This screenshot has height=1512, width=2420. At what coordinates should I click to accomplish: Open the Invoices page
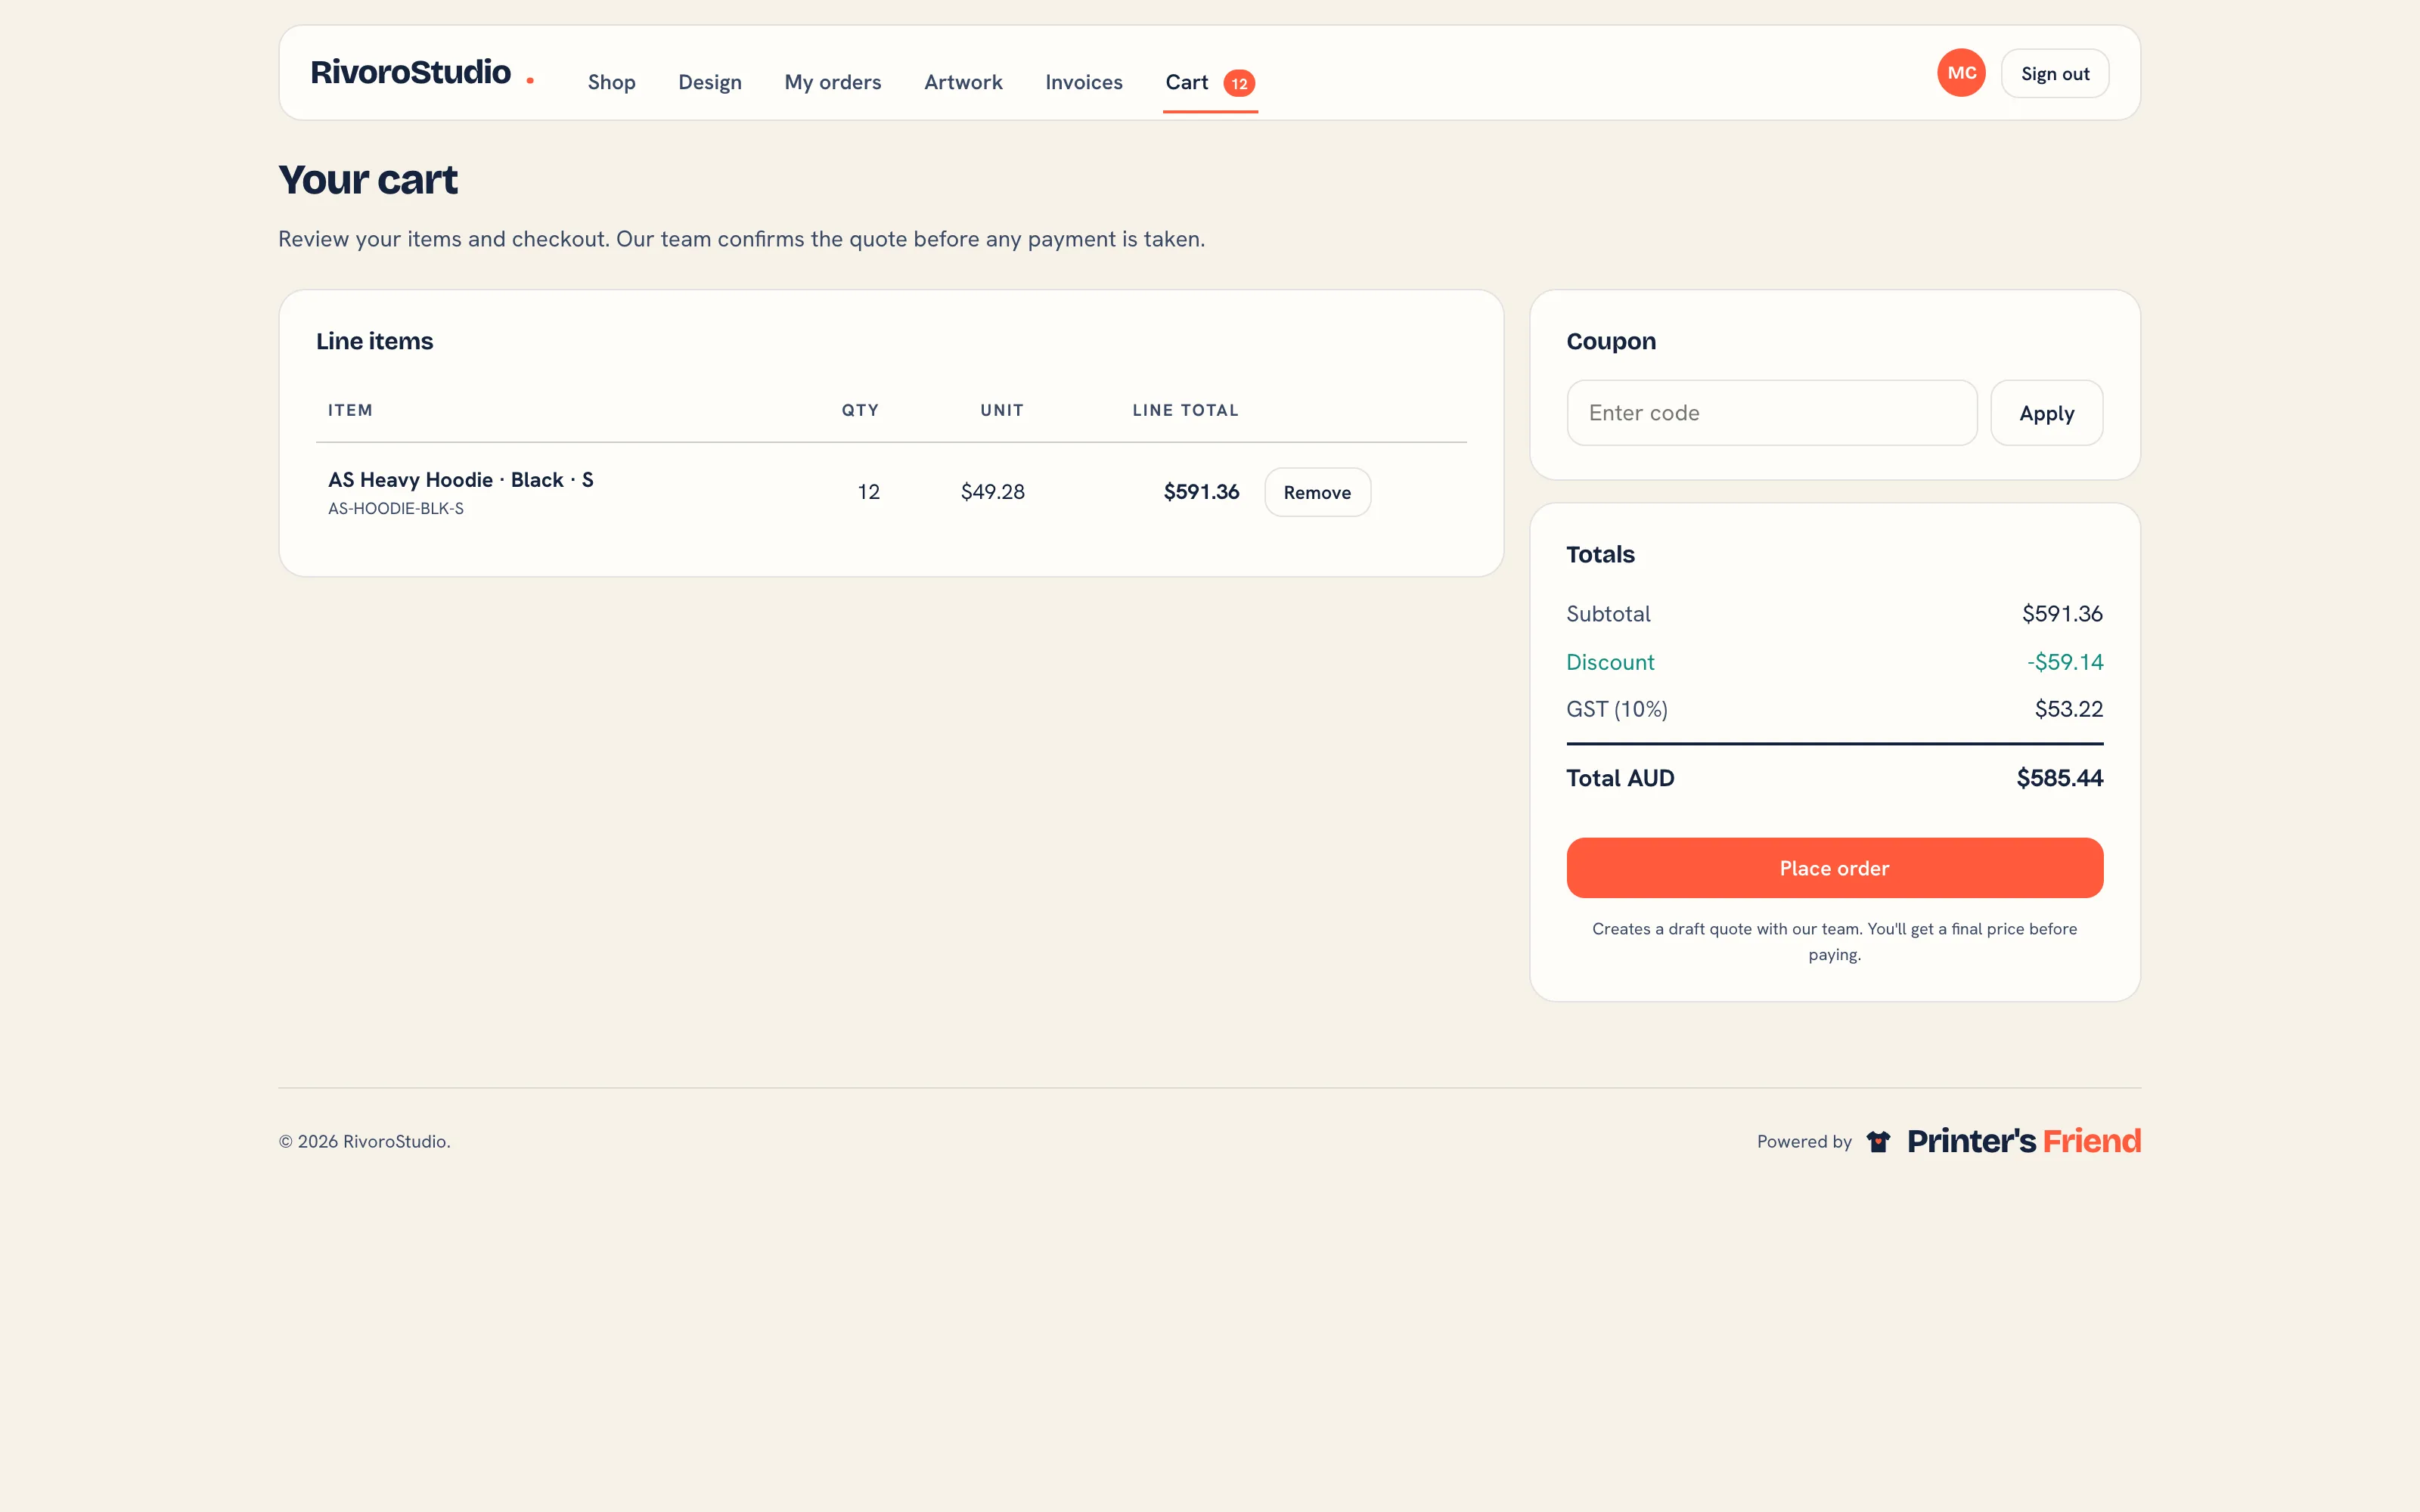coord(1083,82)
